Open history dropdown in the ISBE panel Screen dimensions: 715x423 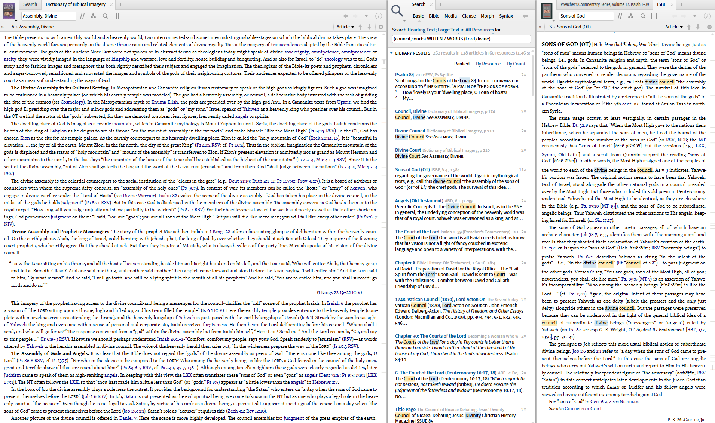(695, 16)
